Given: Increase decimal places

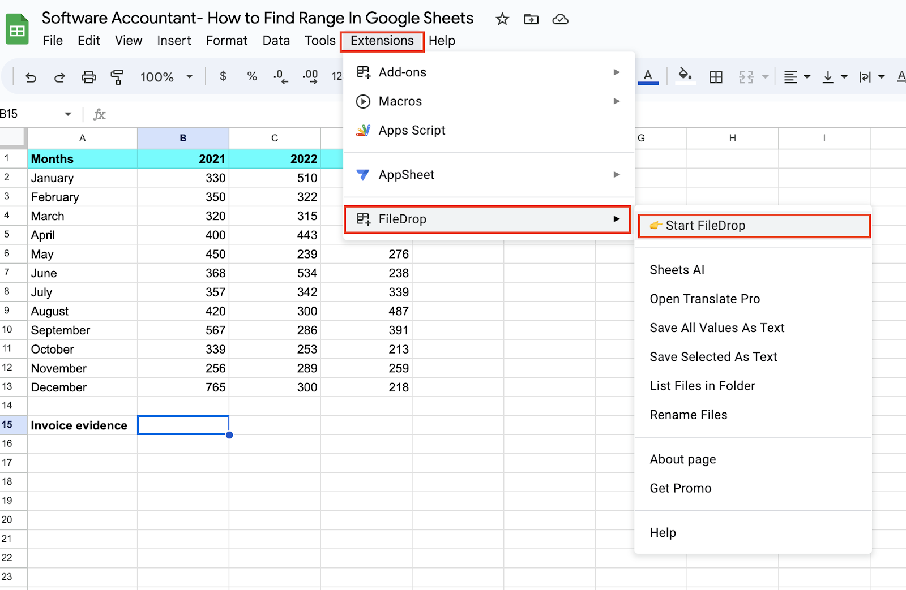Looking at the screenshot, I should pyautogui.click(x=310, y=76).
